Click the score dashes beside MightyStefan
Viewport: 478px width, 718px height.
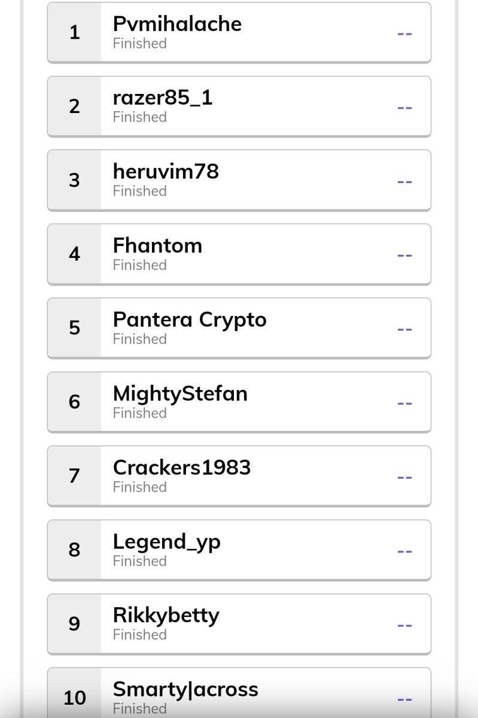[x=405, y=403]
